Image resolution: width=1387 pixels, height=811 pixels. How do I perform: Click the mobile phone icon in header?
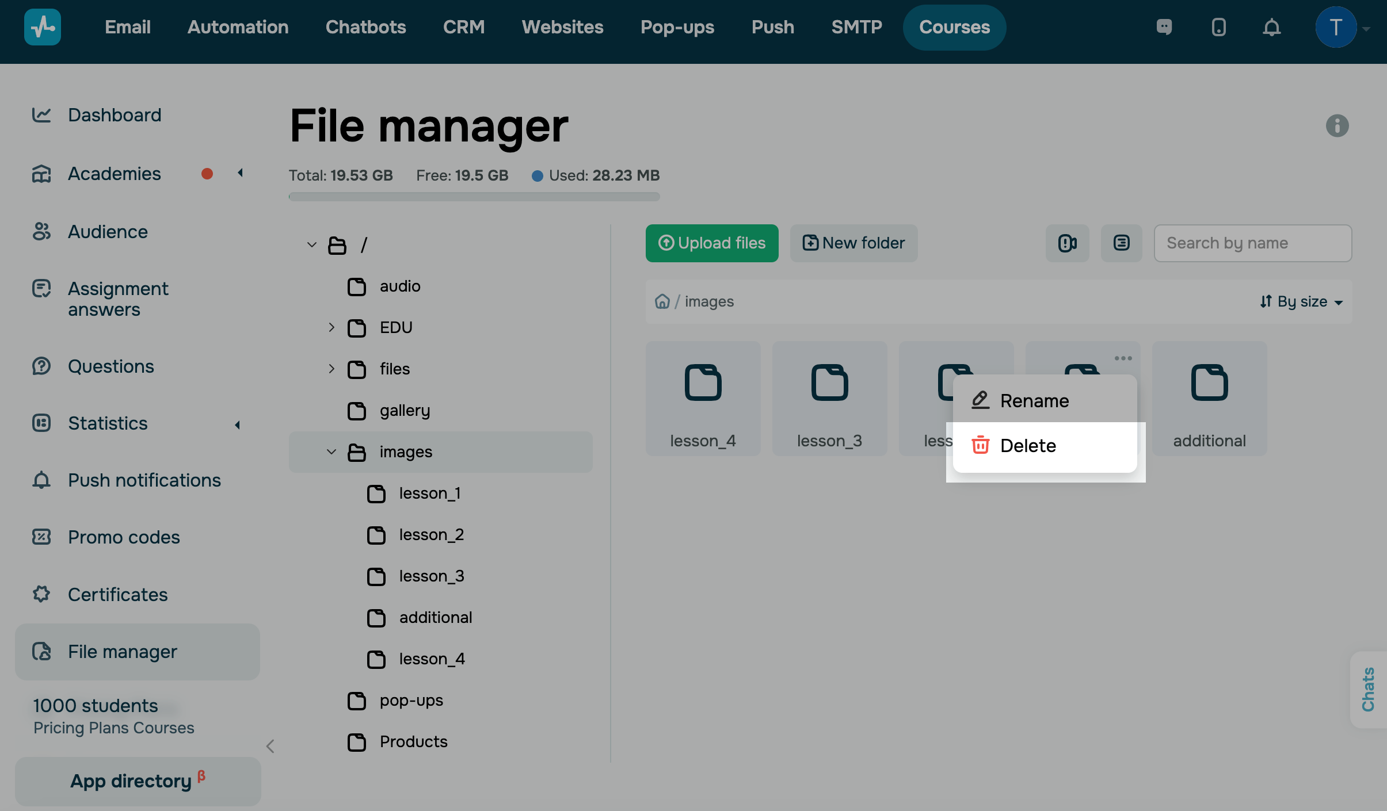pos(1218,27)
